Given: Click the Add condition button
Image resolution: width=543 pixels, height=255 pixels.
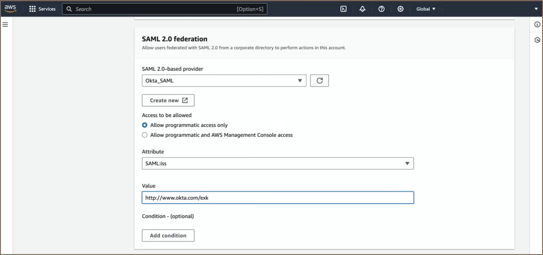Looking at the screenshot, I should (168, 235).
